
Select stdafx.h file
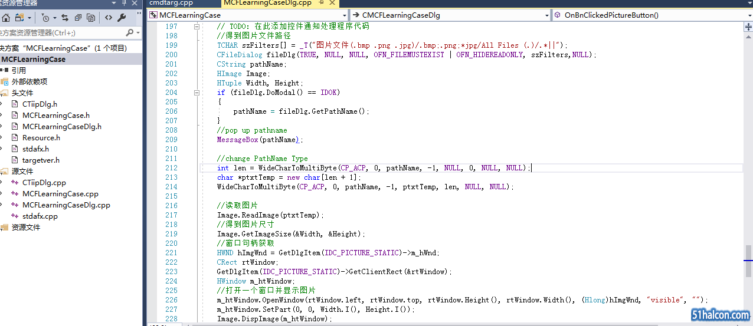click(x=35, y=149)
